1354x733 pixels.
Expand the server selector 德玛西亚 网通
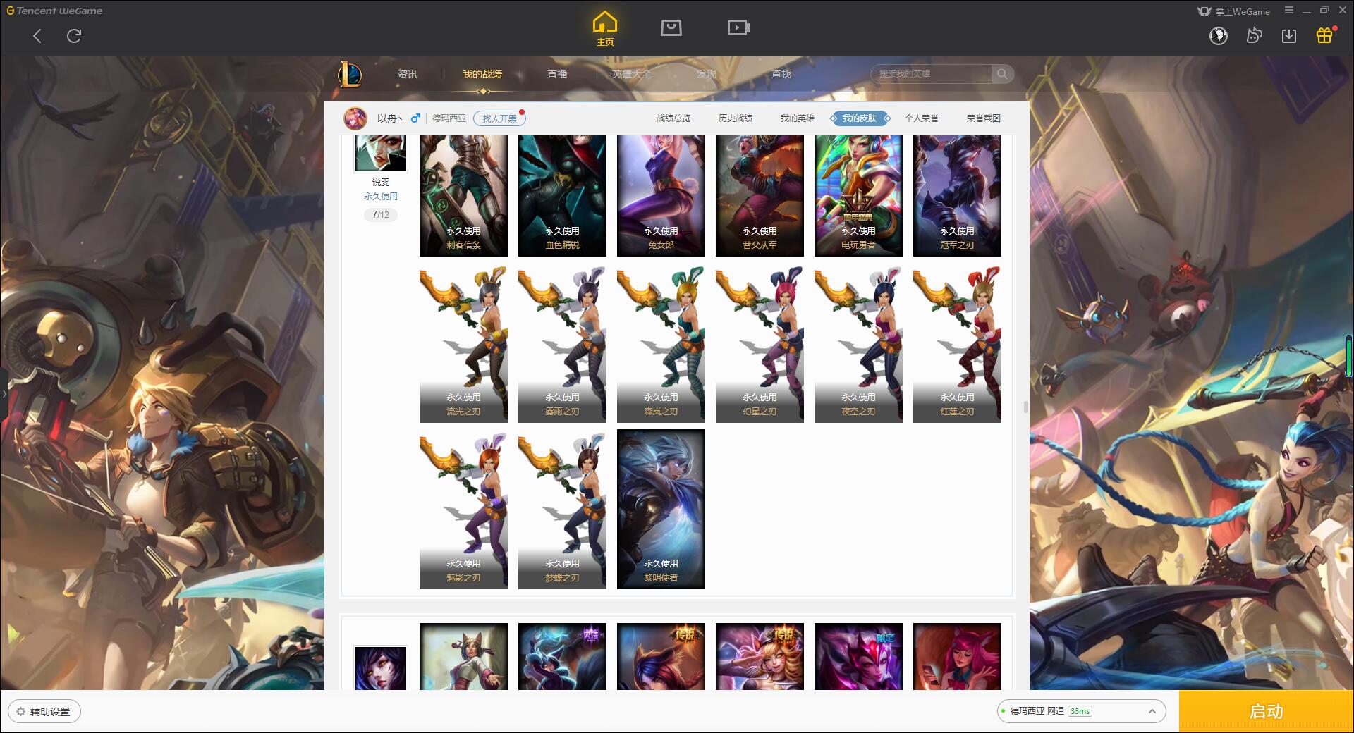pyautogui.click(x=1080, y=711)
